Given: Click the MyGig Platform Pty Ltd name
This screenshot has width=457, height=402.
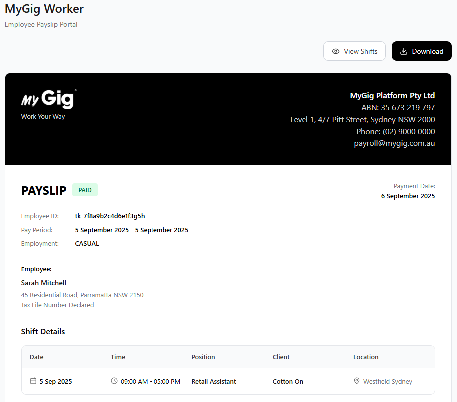Looking at the screenshot, I should tap(392, 96).
